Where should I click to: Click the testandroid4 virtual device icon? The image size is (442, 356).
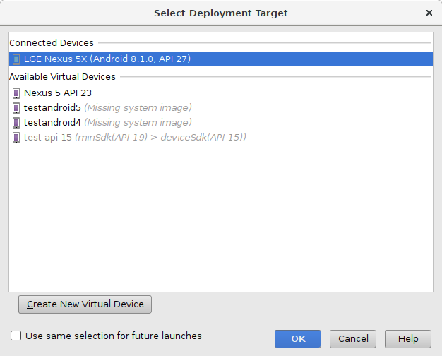point(16,122)
